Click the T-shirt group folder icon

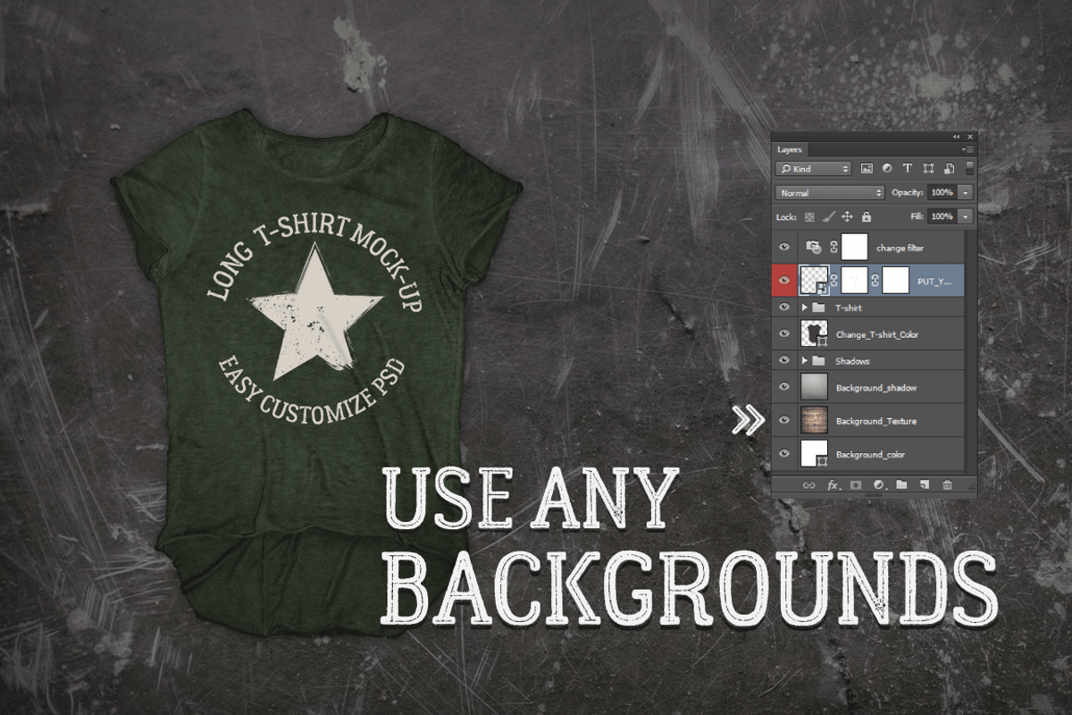click(x=818, y=307)
